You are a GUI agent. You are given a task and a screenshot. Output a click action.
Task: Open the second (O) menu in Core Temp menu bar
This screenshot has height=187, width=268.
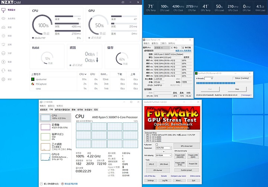tap(155, 43)
